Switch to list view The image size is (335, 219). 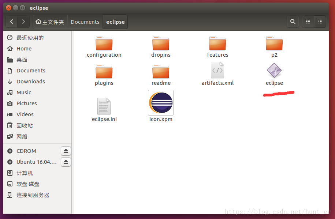tap(308, 22)
